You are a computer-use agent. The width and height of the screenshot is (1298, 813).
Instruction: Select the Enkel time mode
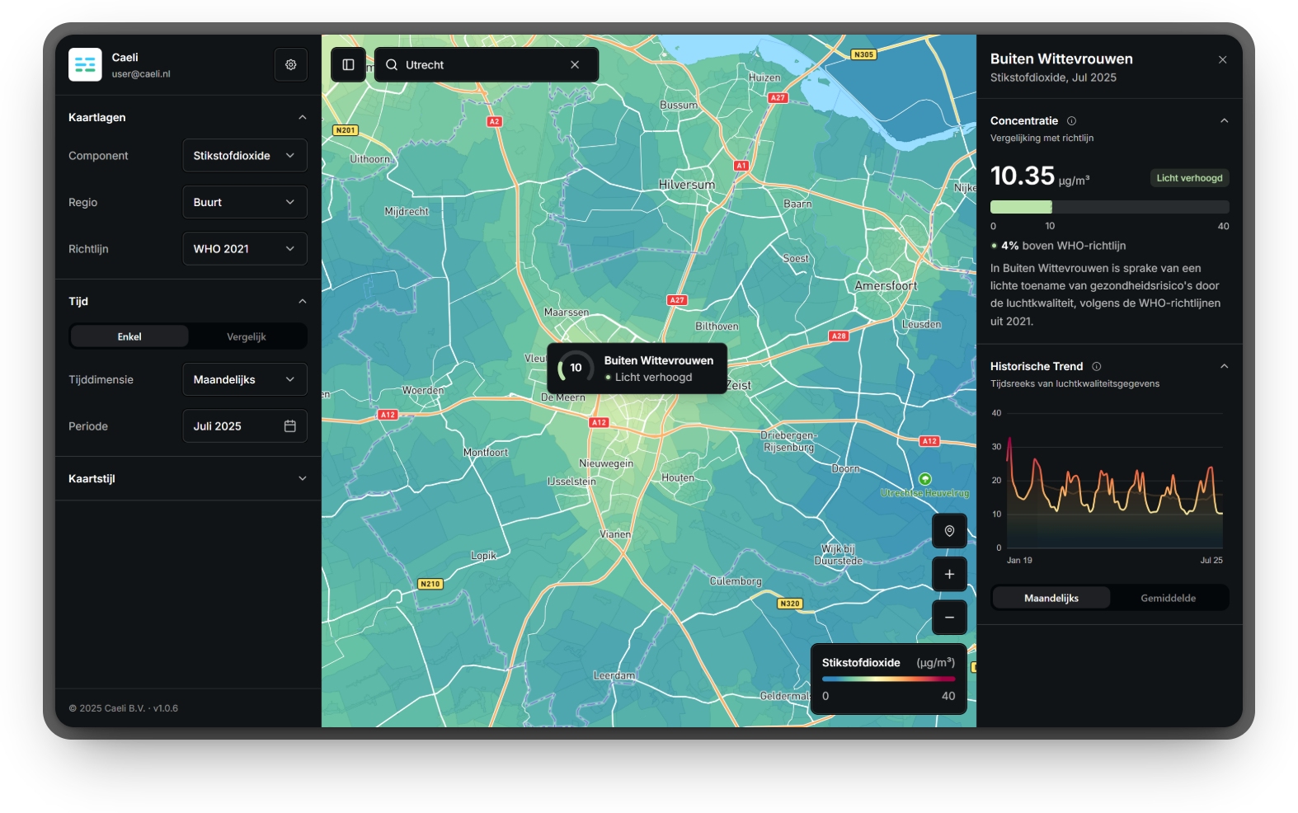pos(129,336)
